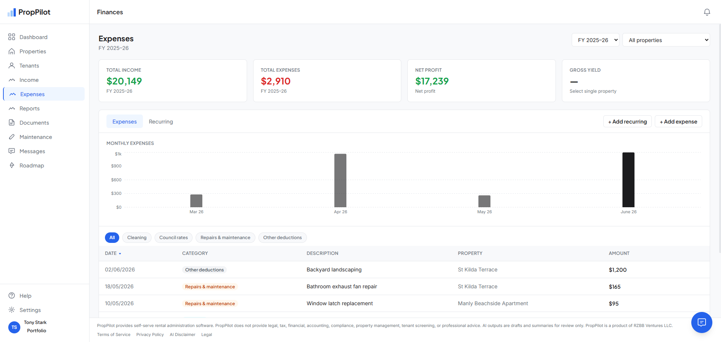
Task: Click the Messages icon in sidebar
Action: pos(12,151)
